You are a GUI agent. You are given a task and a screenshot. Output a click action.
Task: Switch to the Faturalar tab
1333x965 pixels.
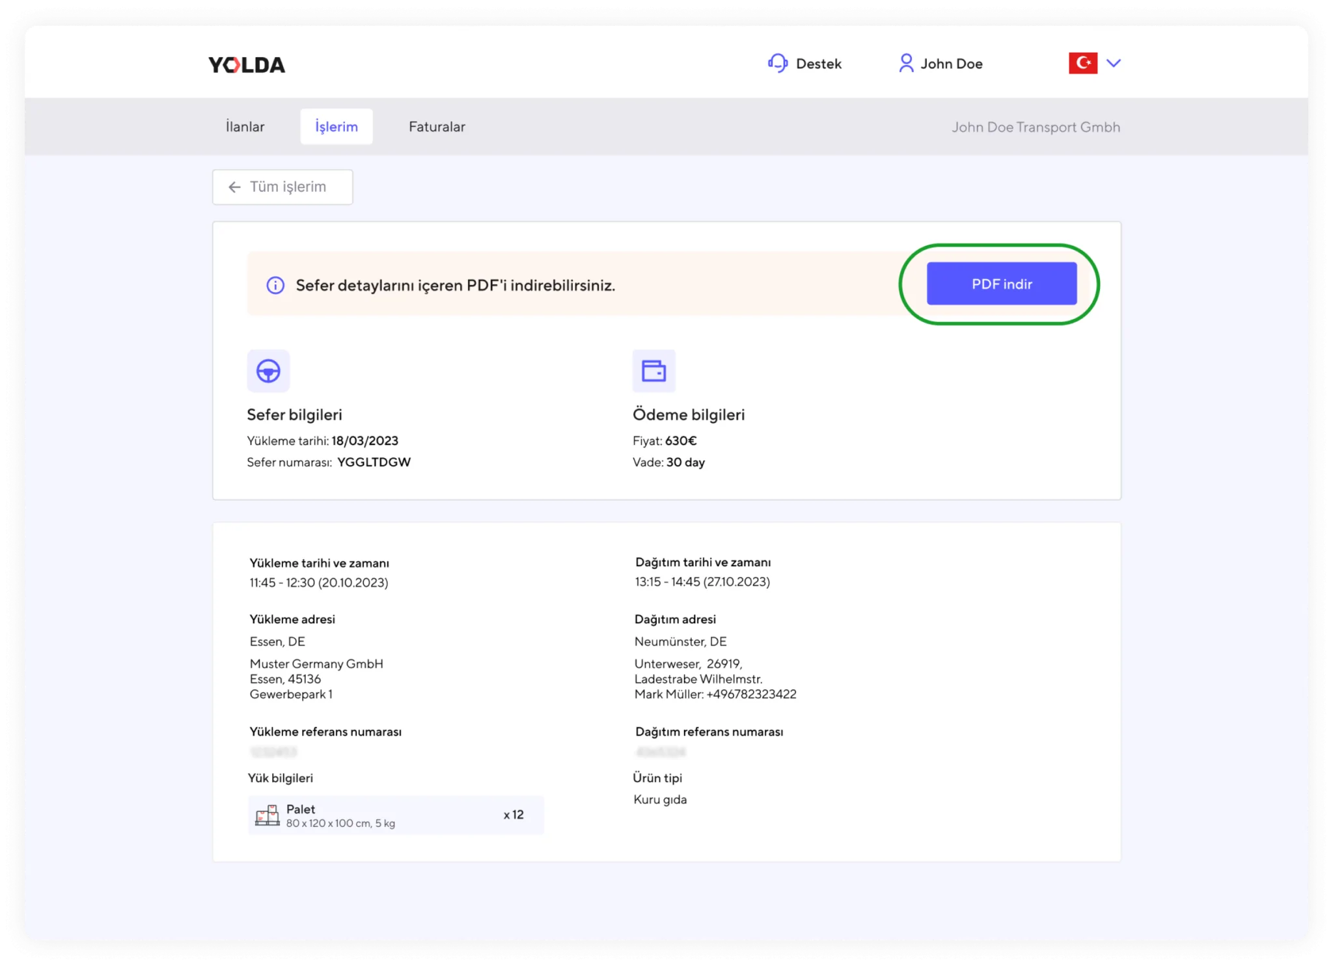(437, 127)
